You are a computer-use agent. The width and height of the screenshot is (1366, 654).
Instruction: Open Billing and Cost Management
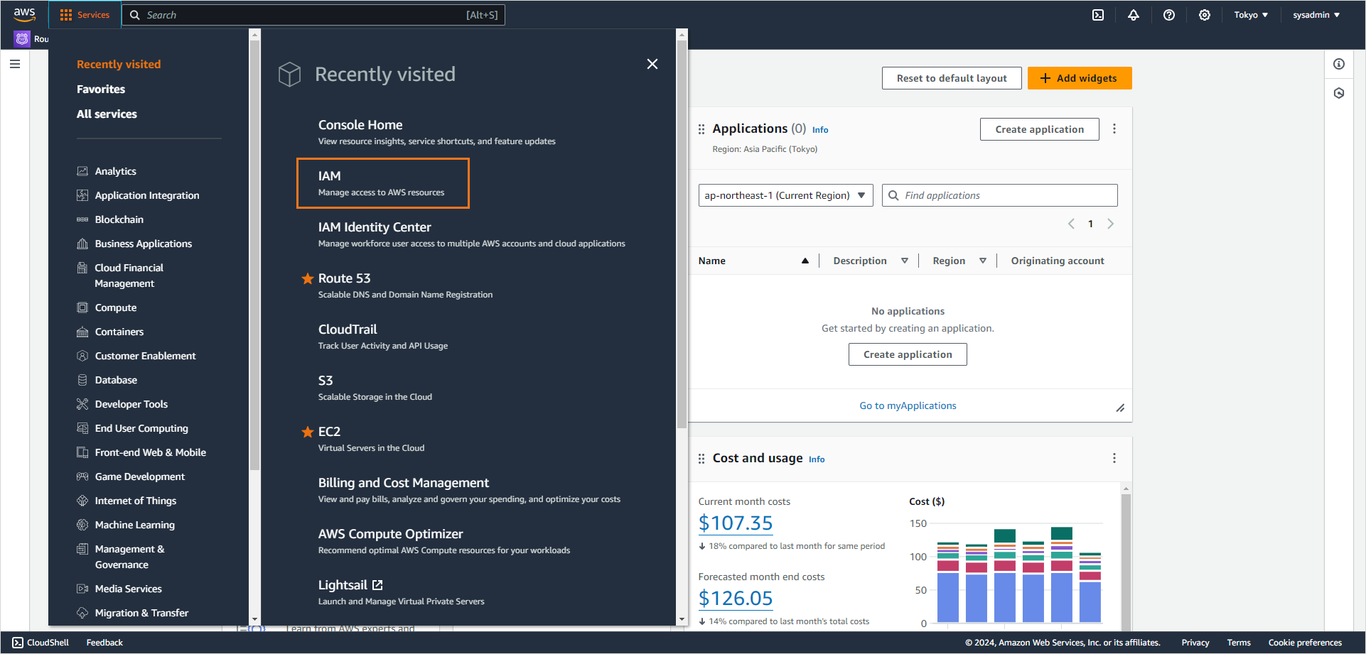click(404, 483)
